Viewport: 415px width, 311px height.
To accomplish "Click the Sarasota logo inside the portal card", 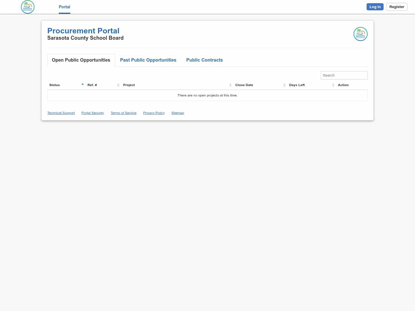I will (x=360, y=34).
